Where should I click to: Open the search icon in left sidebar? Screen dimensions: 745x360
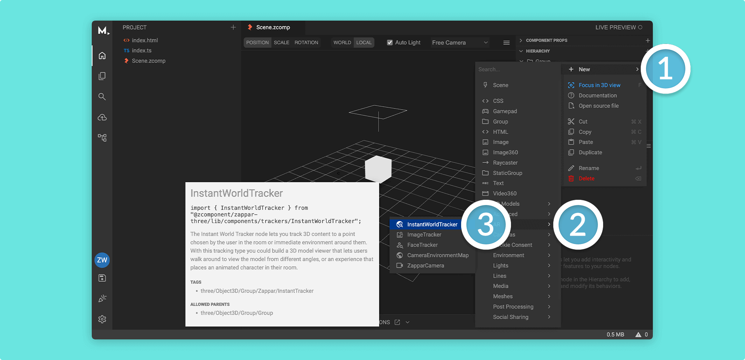[x=102, y=96]
